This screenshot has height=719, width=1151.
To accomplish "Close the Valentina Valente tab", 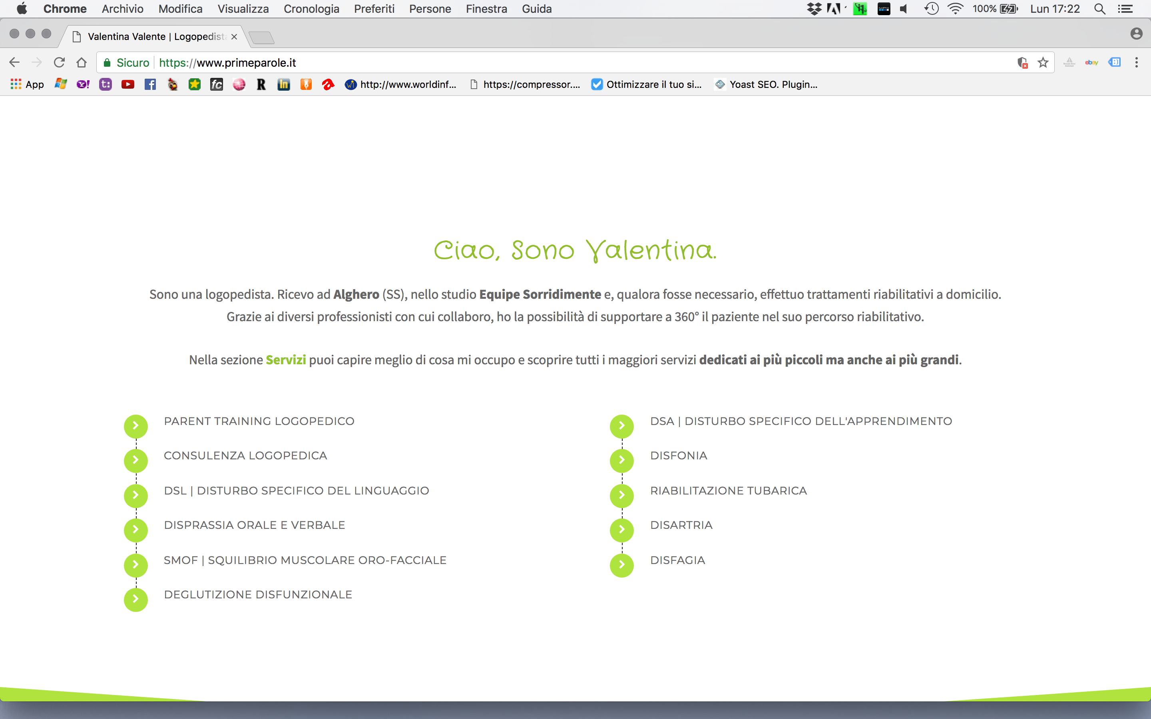I will point(234,37).
